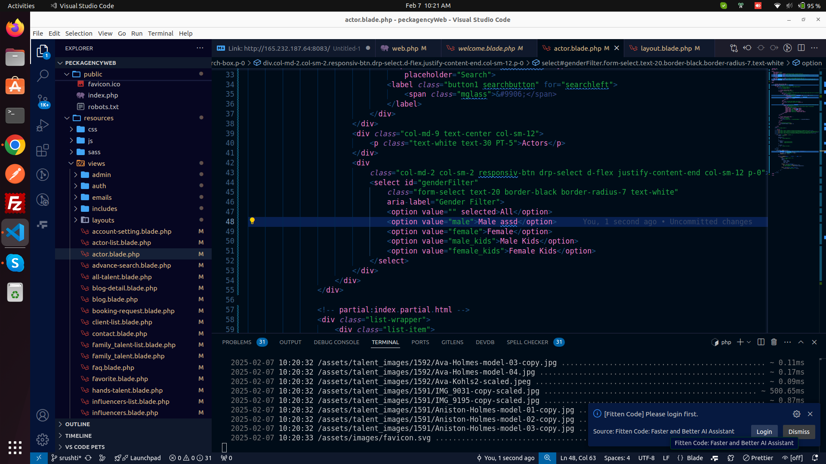826x464 pixels.
Task: Click the split editor right icon
Action: click(801, 48)
